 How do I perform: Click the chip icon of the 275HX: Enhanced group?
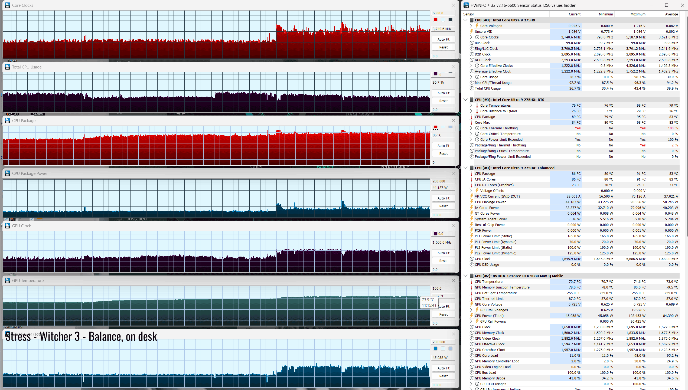(x=471, y=168)
